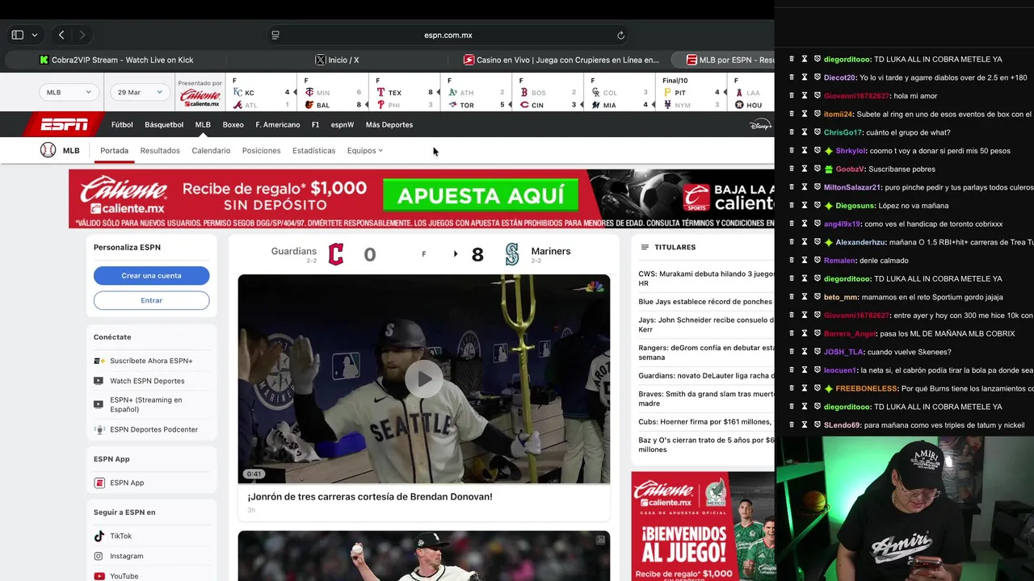Select the Portada tab
The image size is (1034, 581).
[114, 151]
